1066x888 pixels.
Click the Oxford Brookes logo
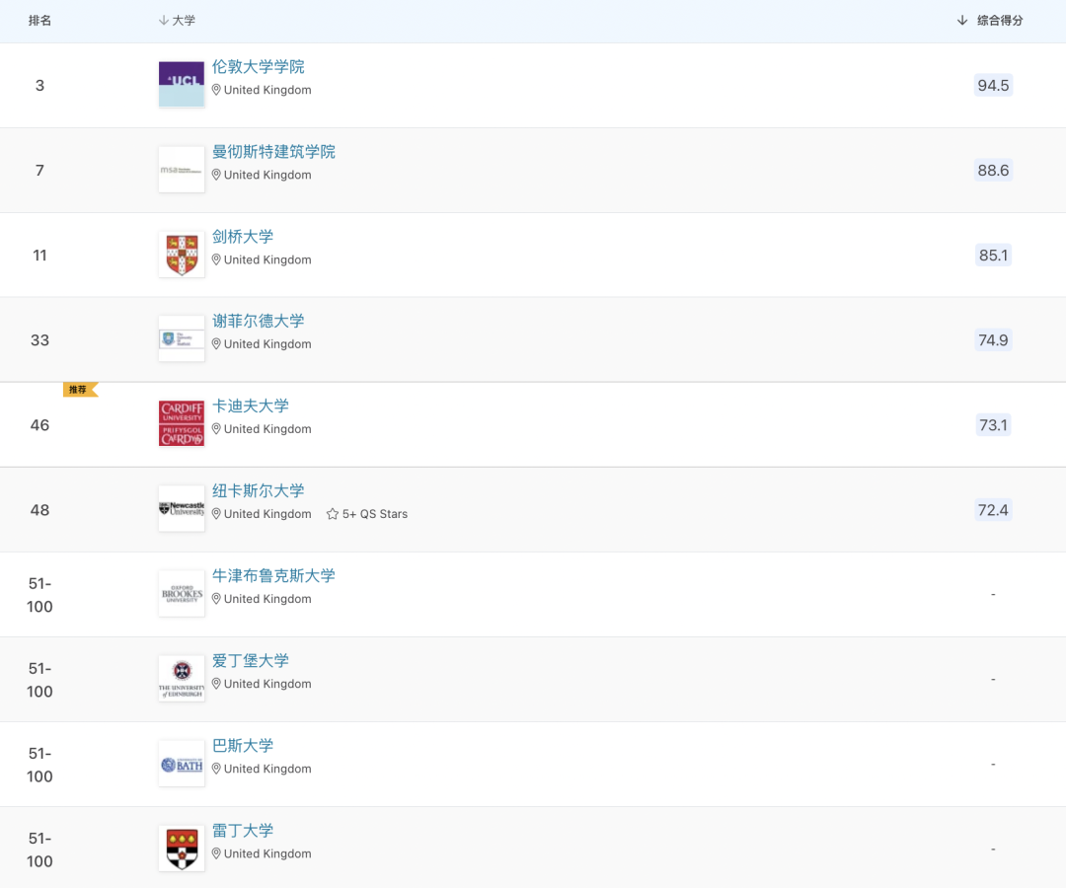point(182,593)
